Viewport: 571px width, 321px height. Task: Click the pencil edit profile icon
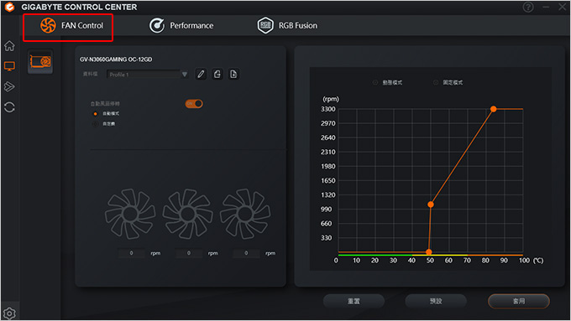pyautogui.click(x=201, y=74)
